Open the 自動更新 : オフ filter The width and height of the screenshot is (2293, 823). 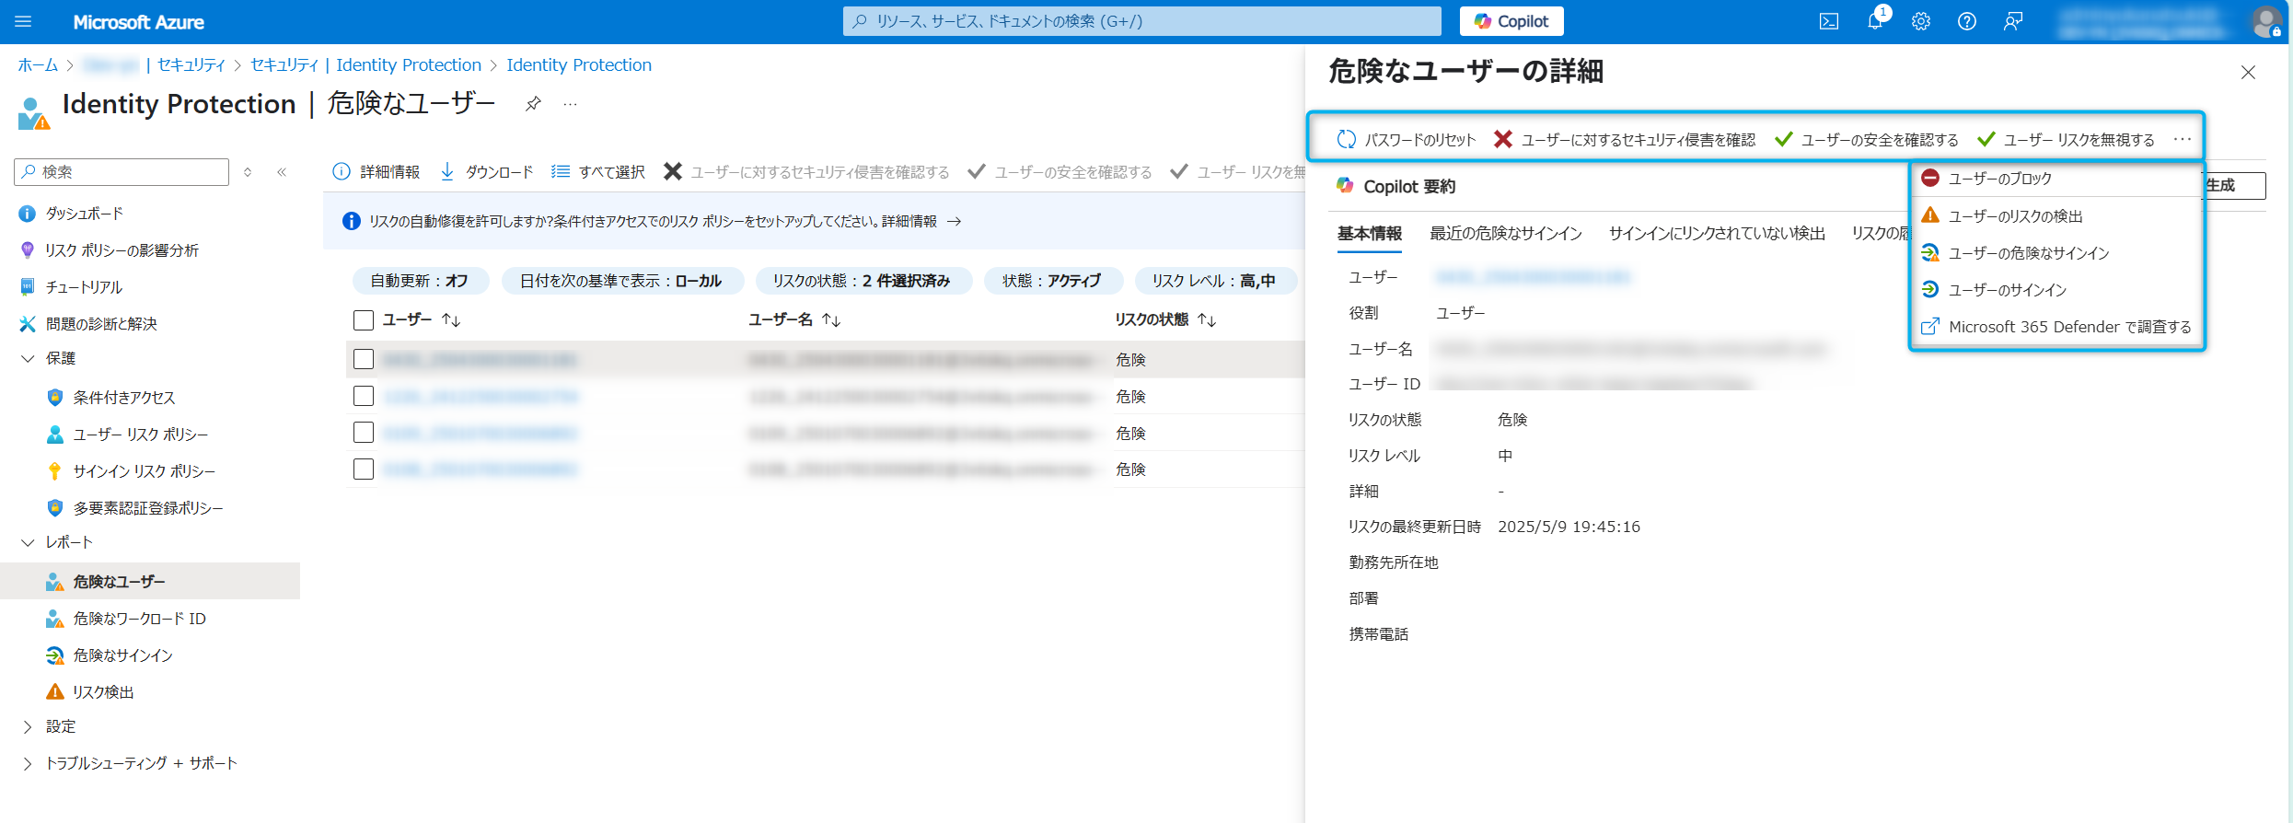(420, 281)
